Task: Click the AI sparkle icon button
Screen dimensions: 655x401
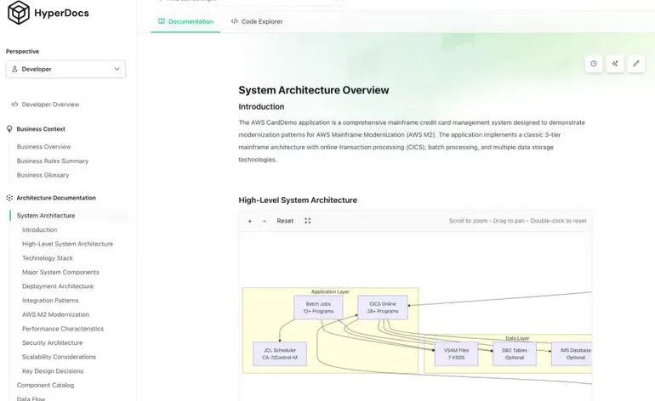Action: pyautogui.click(x=615, y=64)
